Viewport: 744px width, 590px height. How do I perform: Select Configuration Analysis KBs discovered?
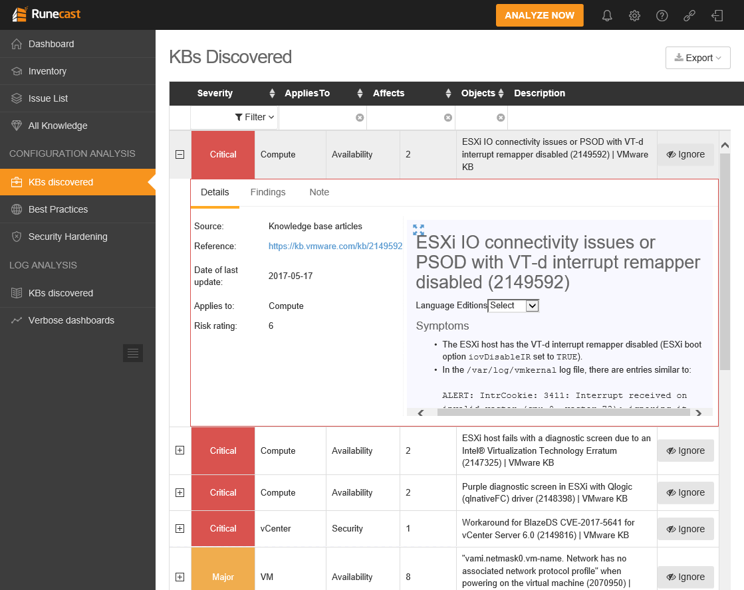(x=78, y=182)
